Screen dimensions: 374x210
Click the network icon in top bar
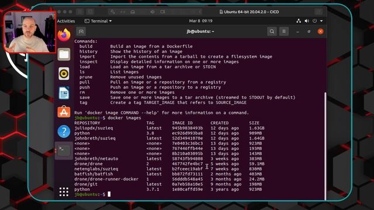click(299, 21)
